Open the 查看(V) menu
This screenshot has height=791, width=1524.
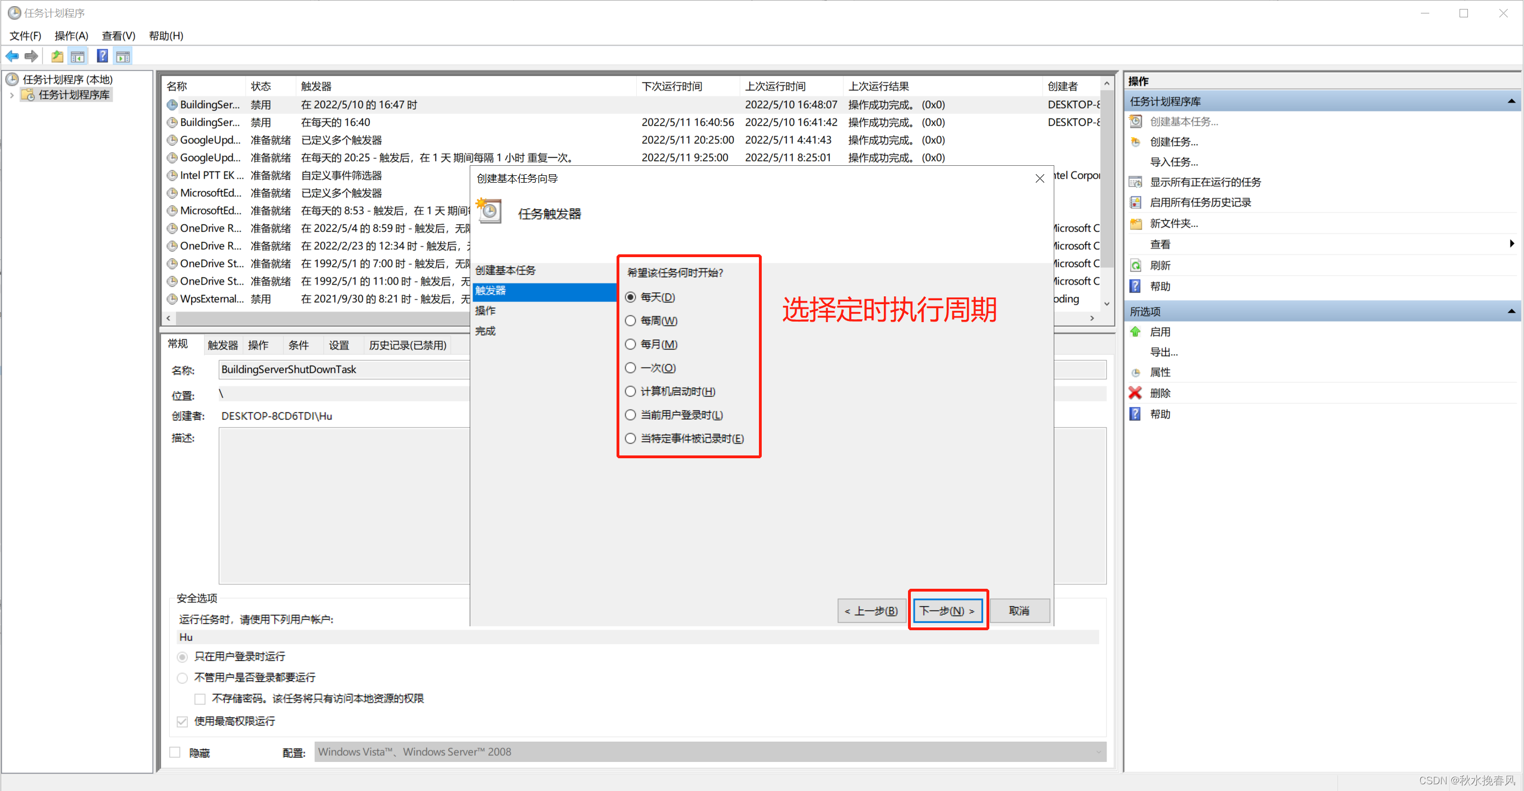click(118, 36)
